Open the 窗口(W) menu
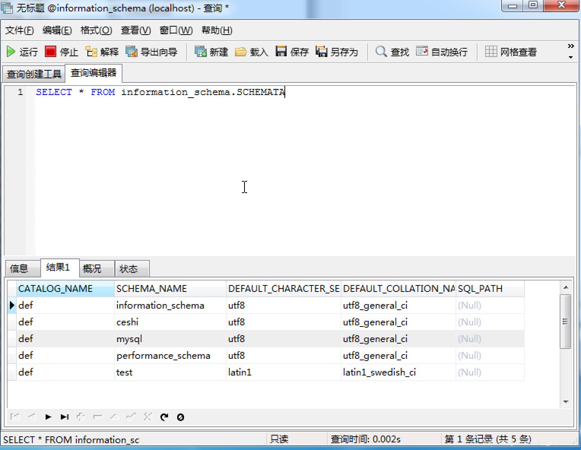The width and height of the screenshot is (581, 450). coord(176,30)
